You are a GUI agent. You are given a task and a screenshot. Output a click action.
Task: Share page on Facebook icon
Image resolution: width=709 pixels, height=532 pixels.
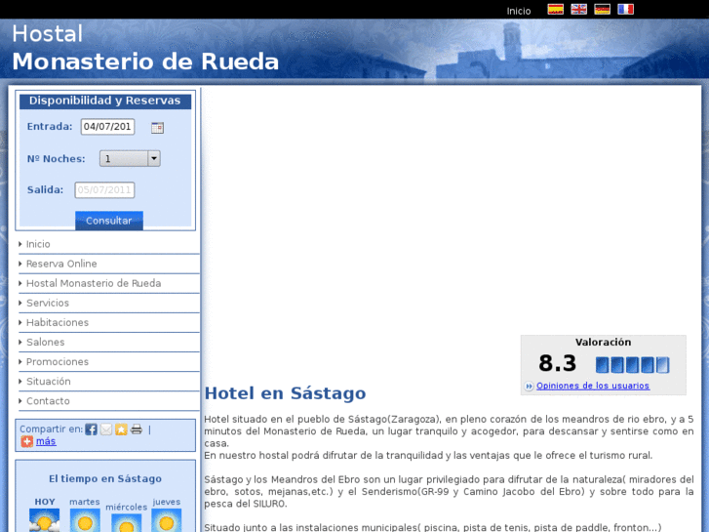tap(91, 430)
